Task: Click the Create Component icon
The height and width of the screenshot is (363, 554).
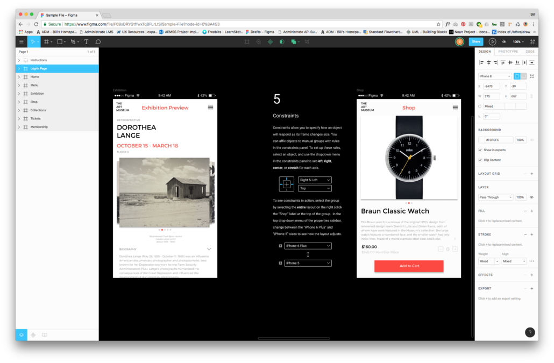Action: 271,41
